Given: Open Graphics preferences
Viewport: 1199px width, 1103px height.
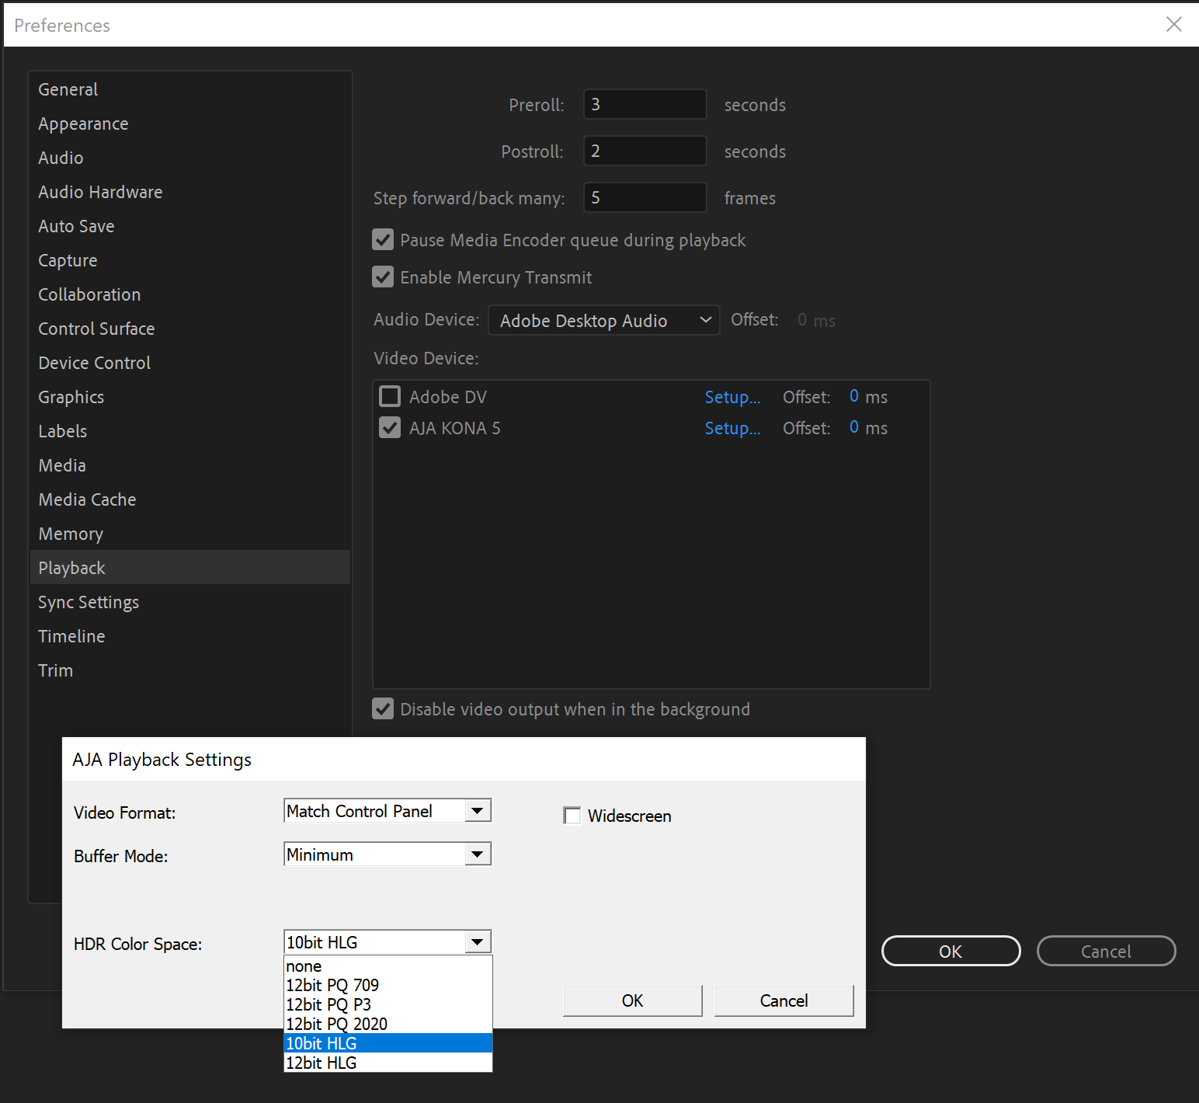Looking at the screenshot, I should 189,397.
